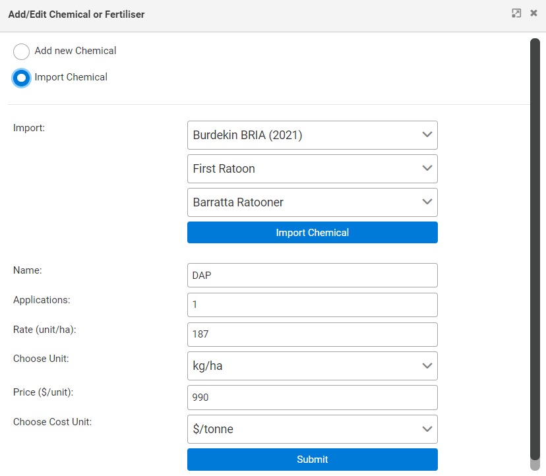Image resolution: width=546 pixels, height=476 pixels.
Task: Choose the Import Chemical radio option
Action: [22, 78]
